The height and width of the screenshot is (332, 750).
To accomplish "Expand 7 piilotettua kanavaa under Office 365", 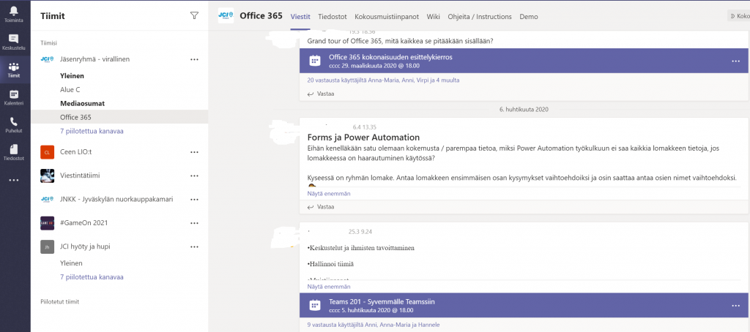I will [92, 131].
